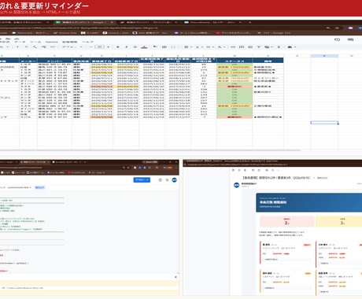Click the font size box in Sheets

tap(99, 47)
